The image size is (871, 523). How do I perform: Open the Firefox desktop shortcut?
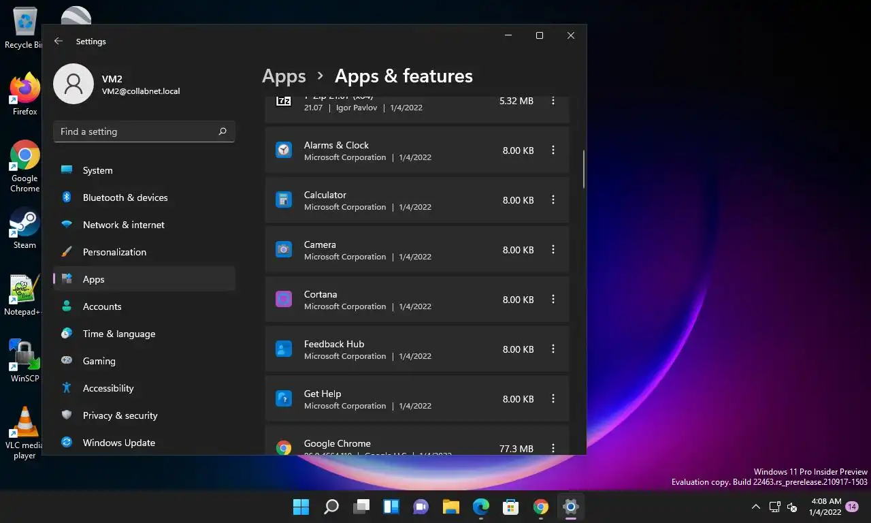coord(24,94)
